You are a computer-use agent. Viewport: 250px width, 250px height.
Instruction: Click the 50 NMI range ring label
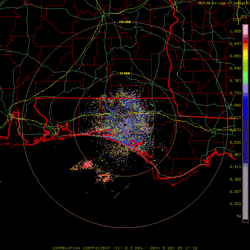coord(125,73)
